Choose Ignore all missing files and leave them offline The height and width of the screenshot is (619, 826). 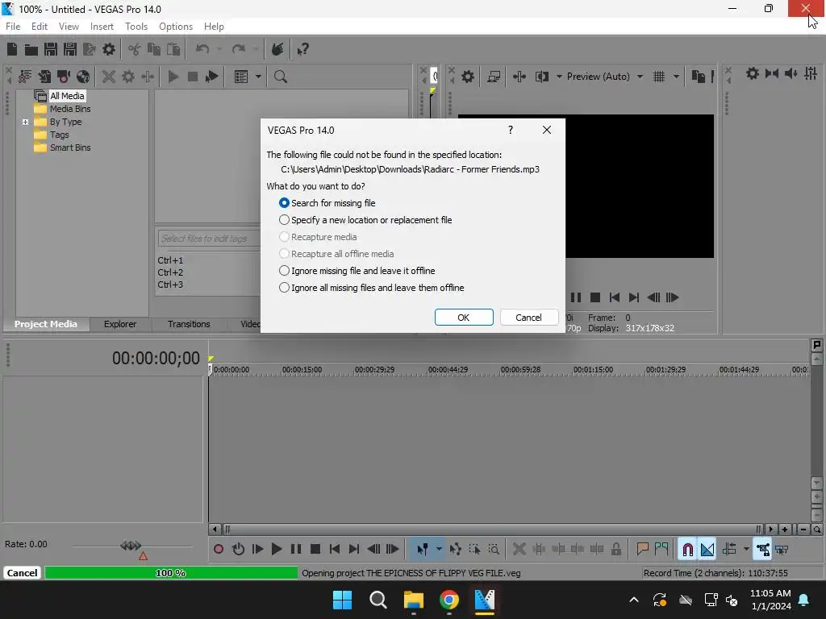tap(371, 288)
